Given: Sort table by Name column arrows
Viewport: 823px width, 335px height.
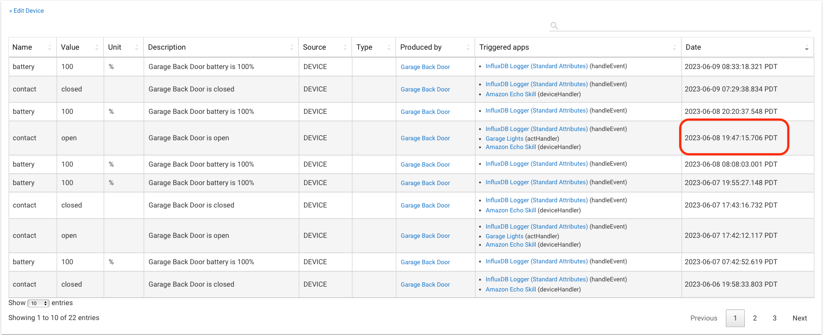Looking at the screenshot, I should [50, 47].
